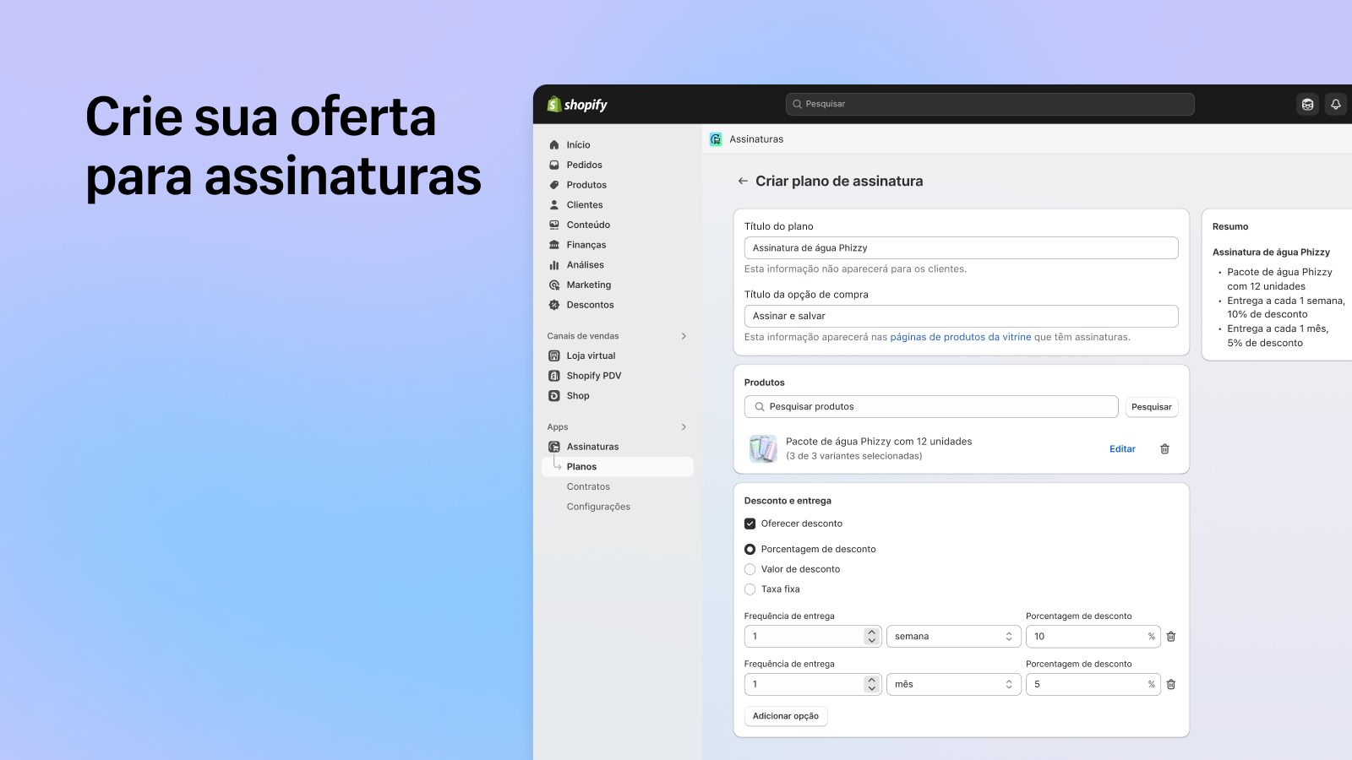Click the Shopify logo
Image resolution: width=1352 pixels, height=760 pixels.
click(577, 105)
